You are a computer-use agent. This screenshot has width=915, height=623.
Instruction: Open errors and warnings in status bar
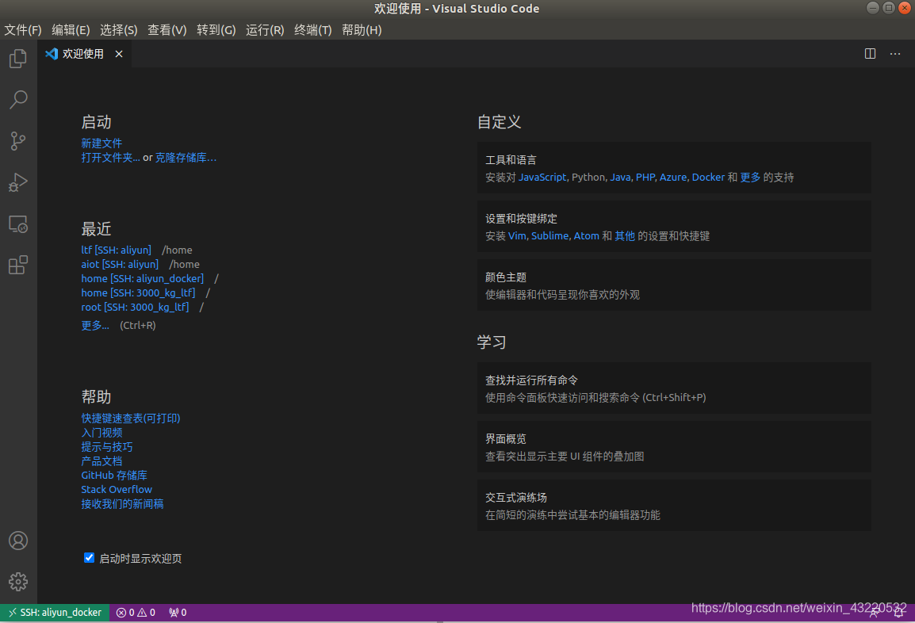(x=136, y=613)
